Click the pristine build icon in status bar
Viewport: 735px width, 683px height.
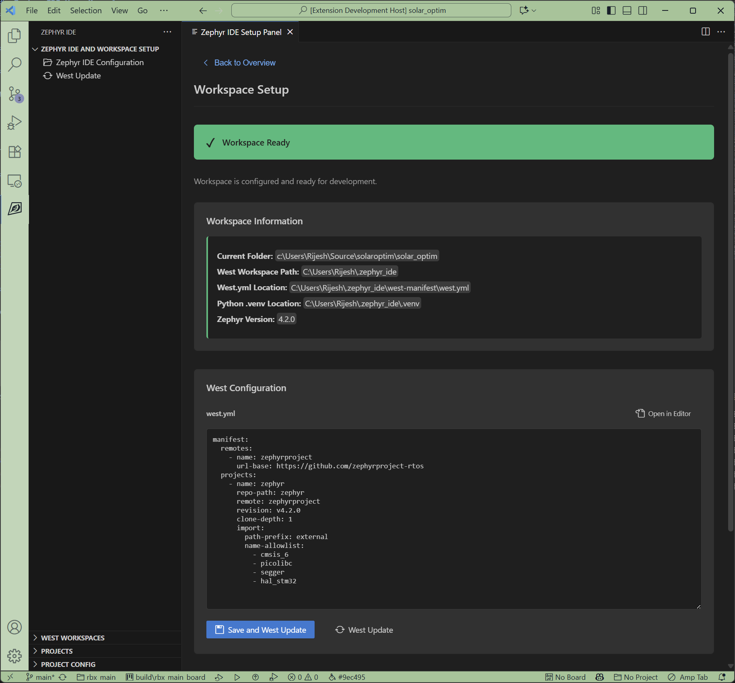[x=219, y=677]
